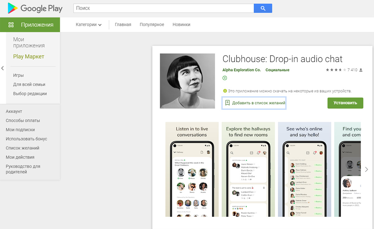Open Мои приложения in sidebar
Screen dimensions: 374x229
[x=29, y=42]
